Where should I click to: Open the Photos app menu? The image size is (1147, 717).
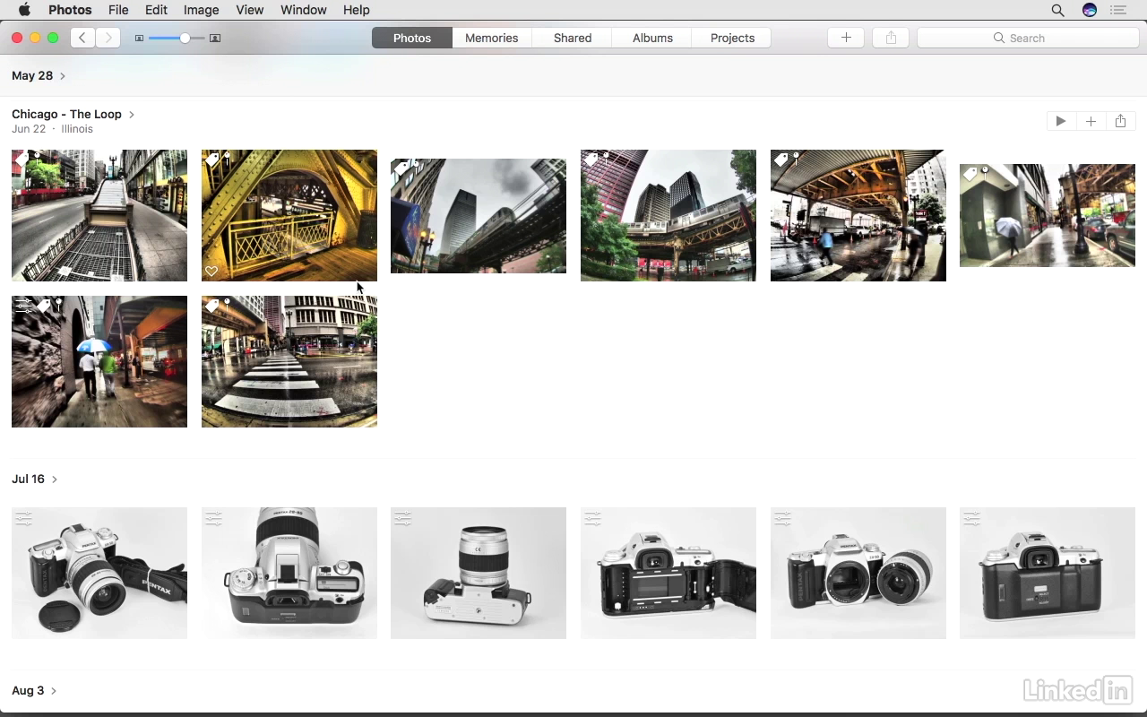tap(70, 10)
